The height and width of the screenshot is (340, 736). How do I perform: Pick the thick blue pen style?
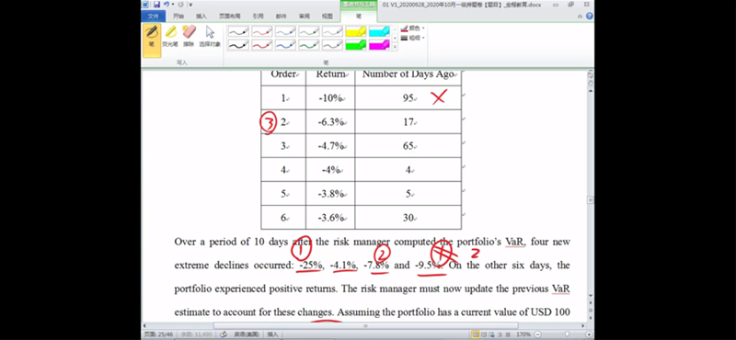tap(285, 44)
